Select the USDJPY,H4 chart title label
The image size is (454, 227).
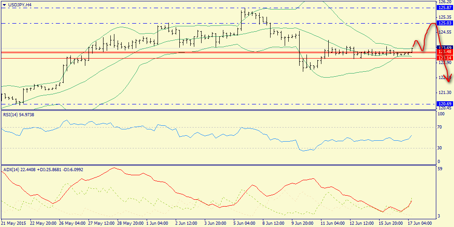[x=19, y=5]
